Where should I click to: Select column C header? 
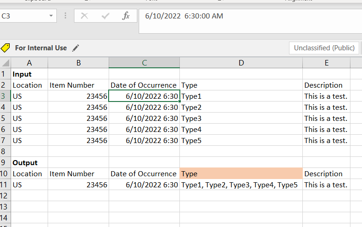coord(144,63)
